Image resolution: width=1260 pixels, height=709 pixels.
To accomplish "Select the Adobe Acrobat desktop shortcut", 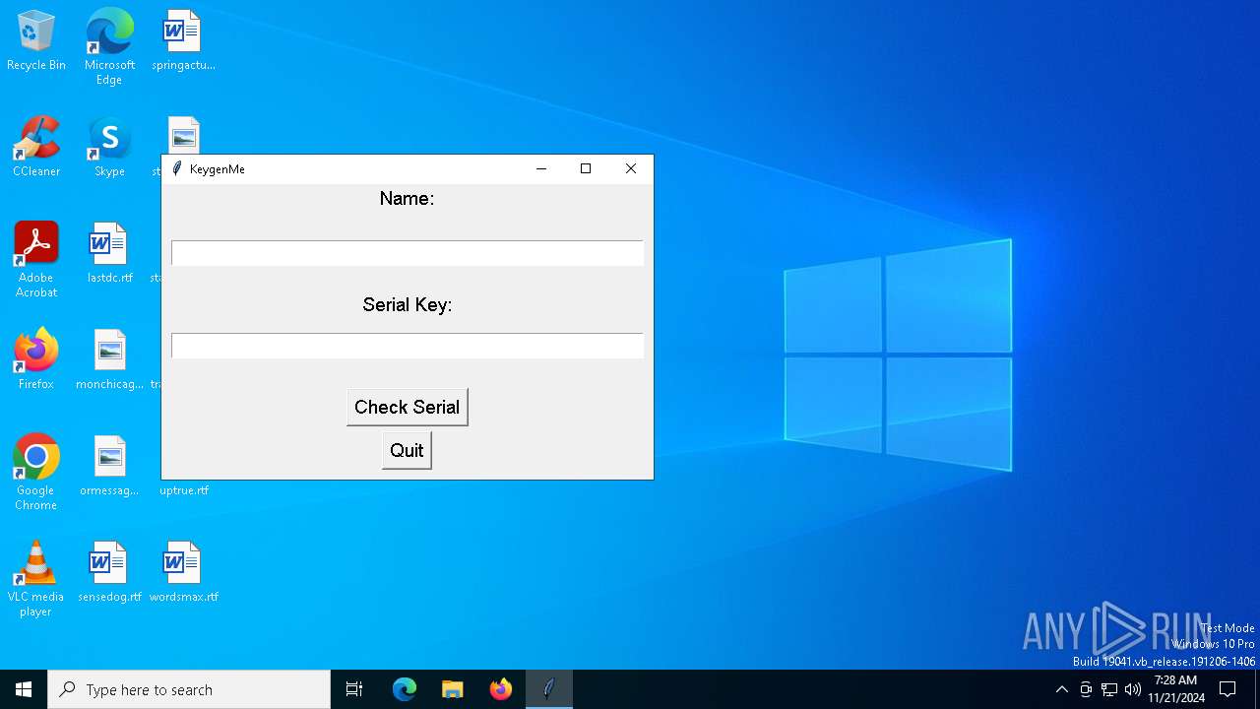I will 36,259.
